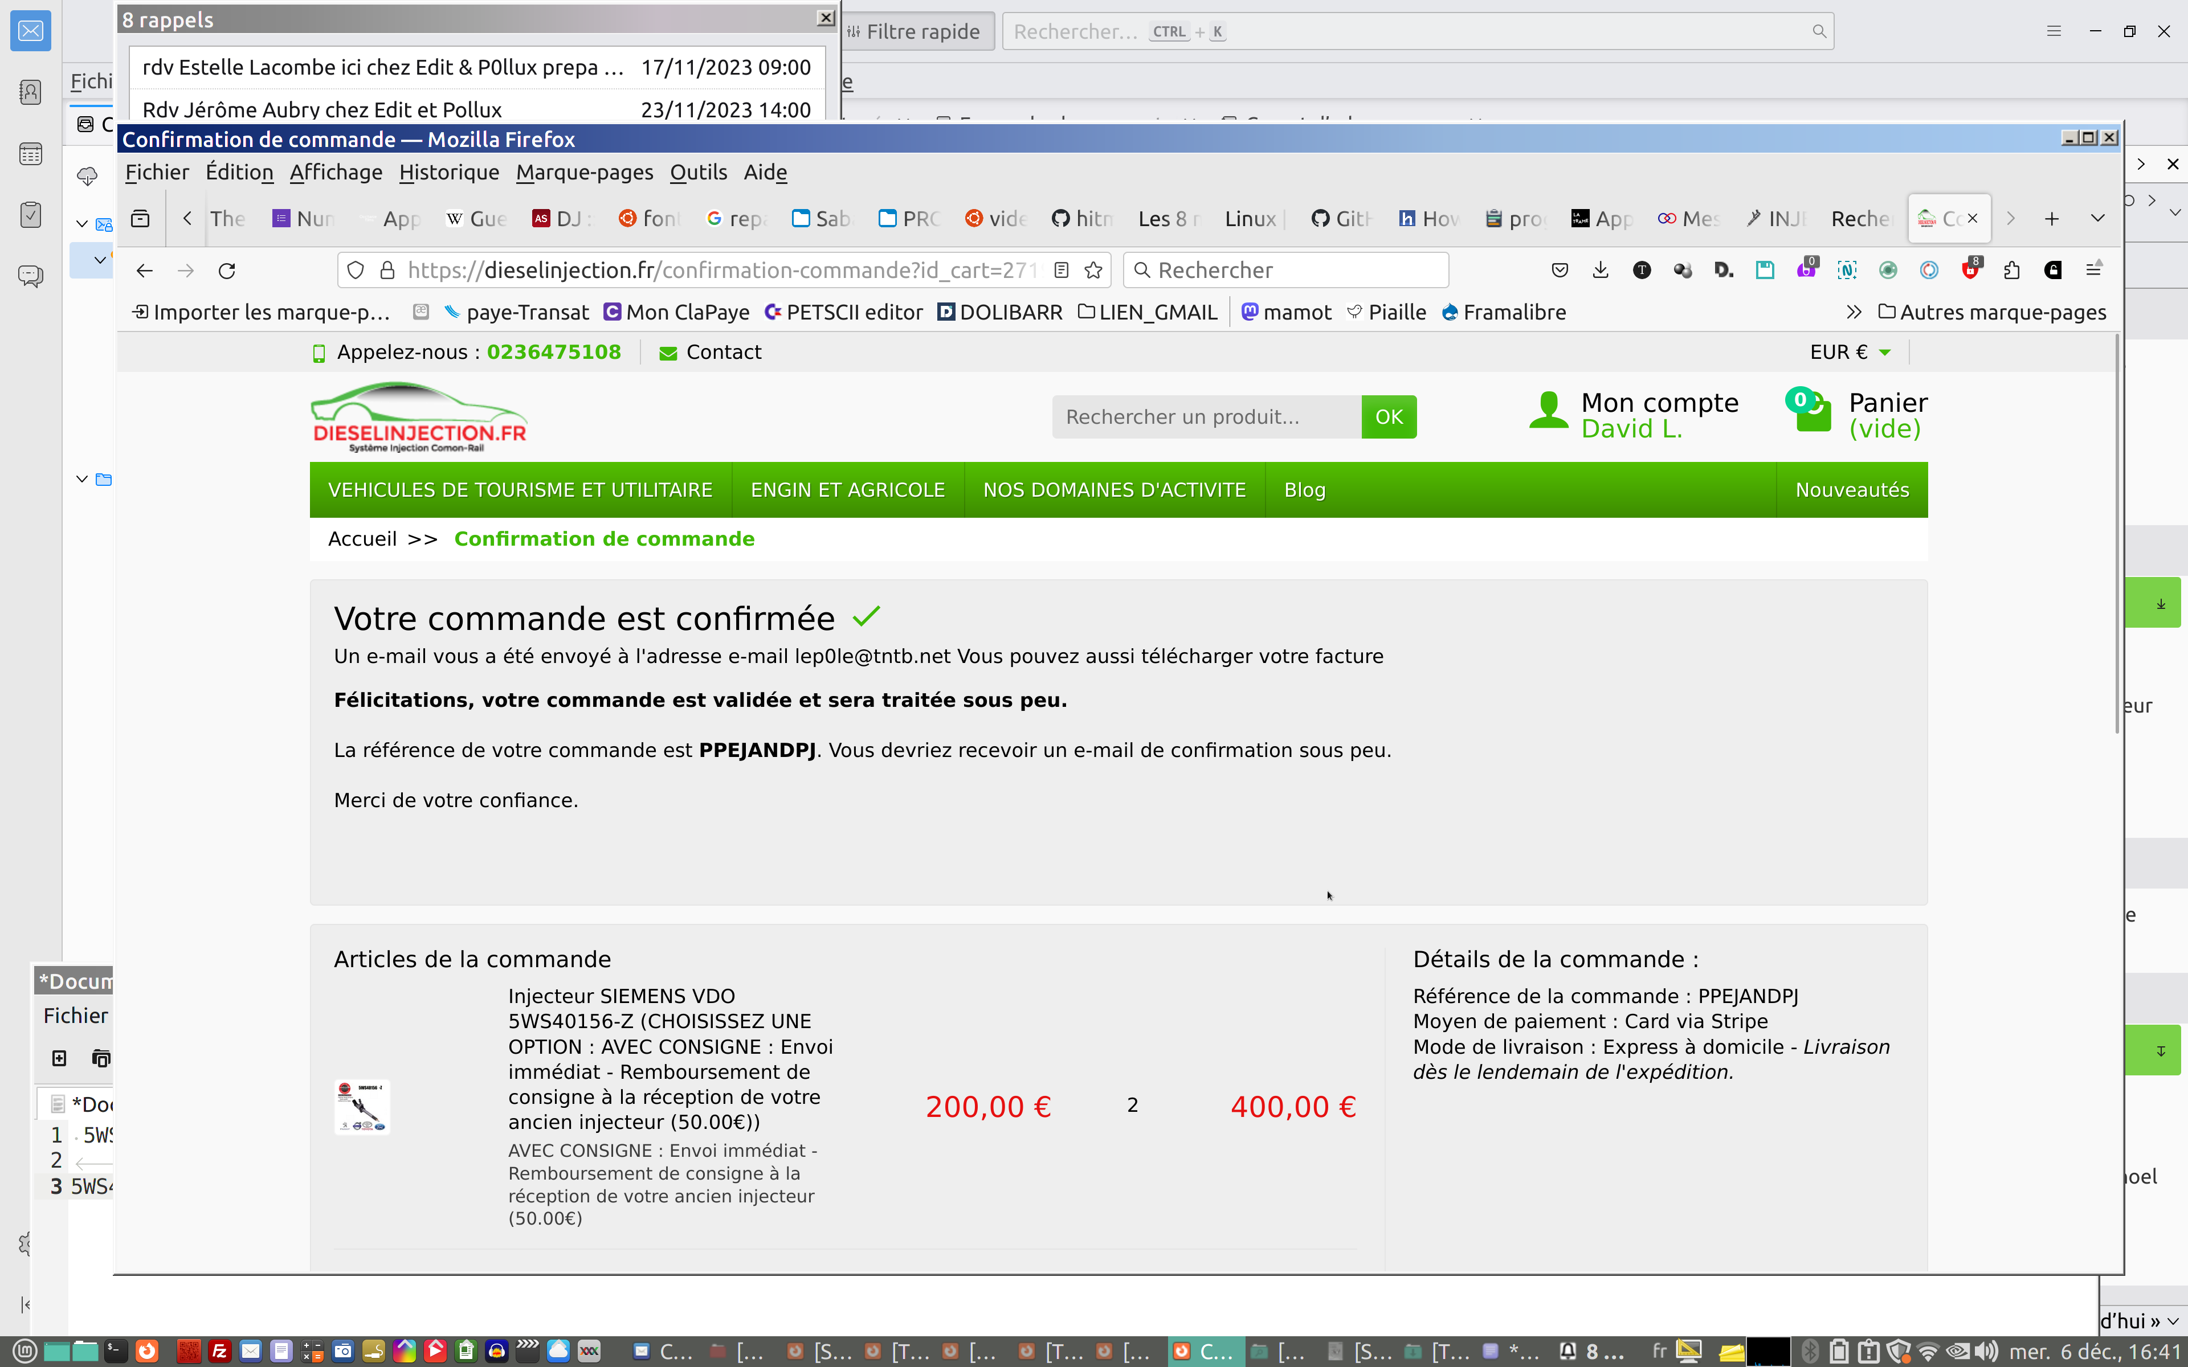Bookmark this page with the star icon
Image resolution: width=2188 pixels, height=1367 pixels.
1093,271
